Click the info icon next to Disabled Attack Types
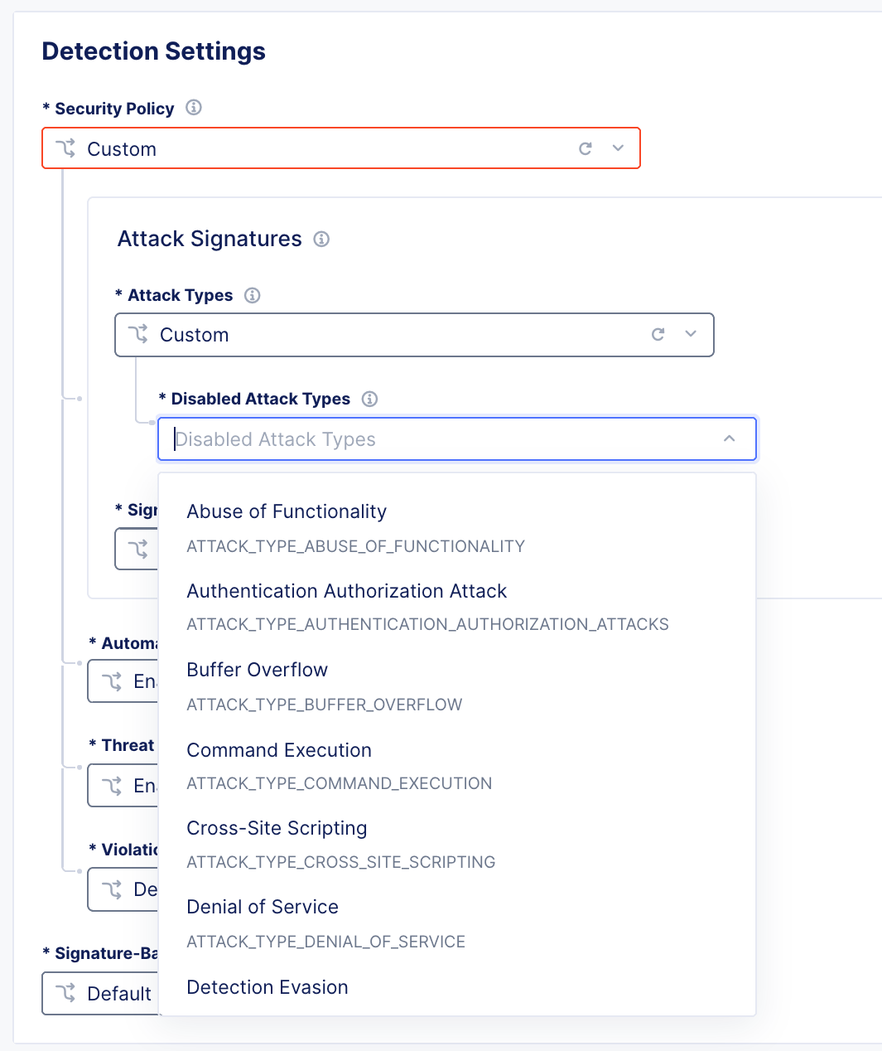The height and width of the screenshot is (1051, 882). [370, 399]
